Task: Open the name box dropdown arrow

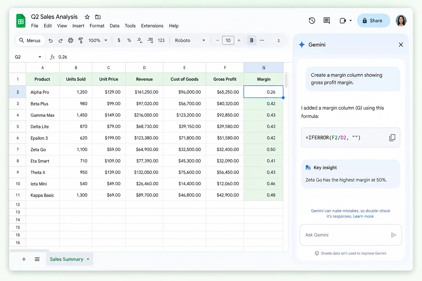Action: pos(40,57)
